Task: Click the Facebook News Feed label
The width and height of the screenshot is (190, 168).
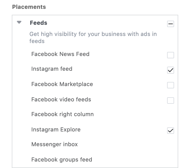Action: pyautogui.click(x=60, y=54)
